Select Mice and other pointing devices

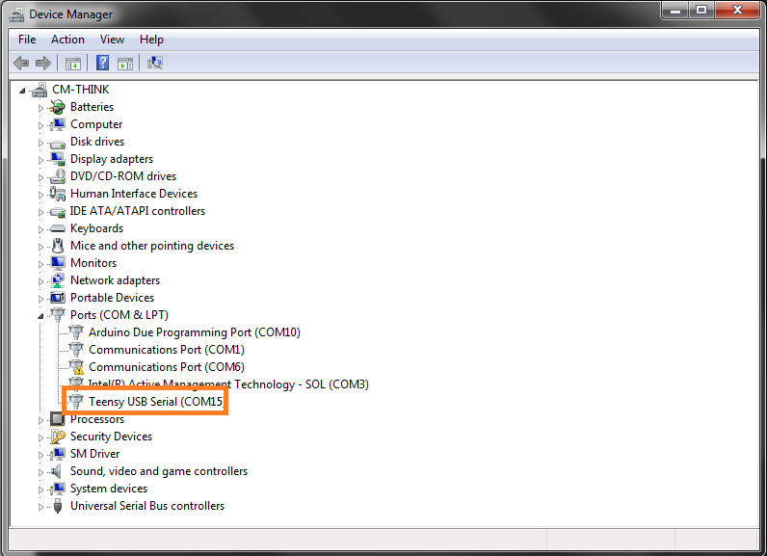[x=152, y=246]
